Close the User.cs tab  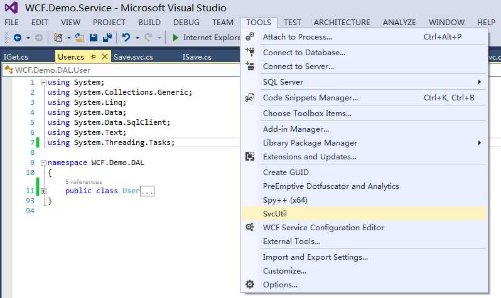coord(104,57)
